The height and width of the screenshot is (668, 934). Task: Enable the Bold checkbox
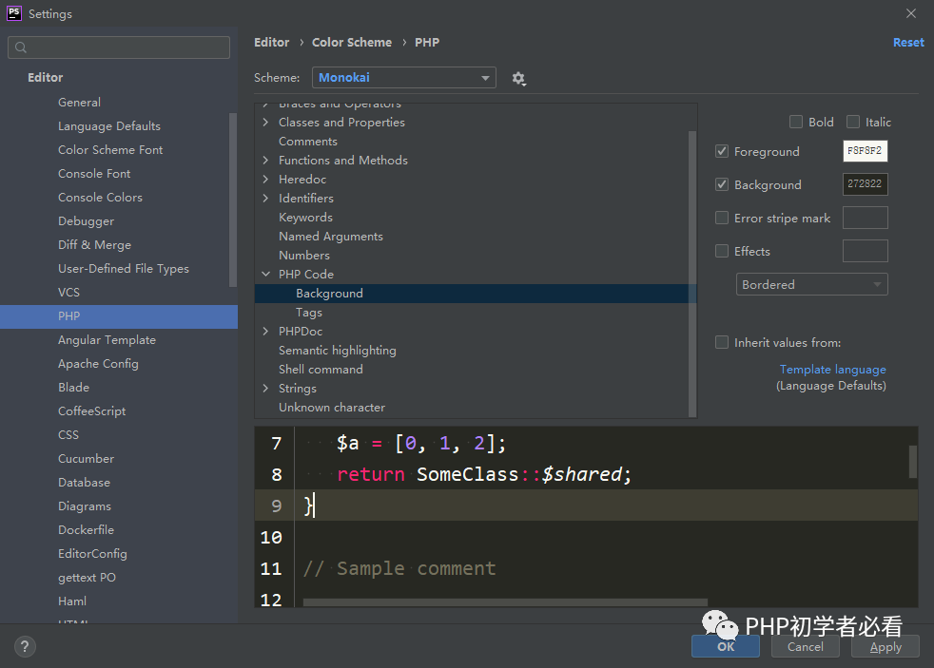click(x=796, y=122)
